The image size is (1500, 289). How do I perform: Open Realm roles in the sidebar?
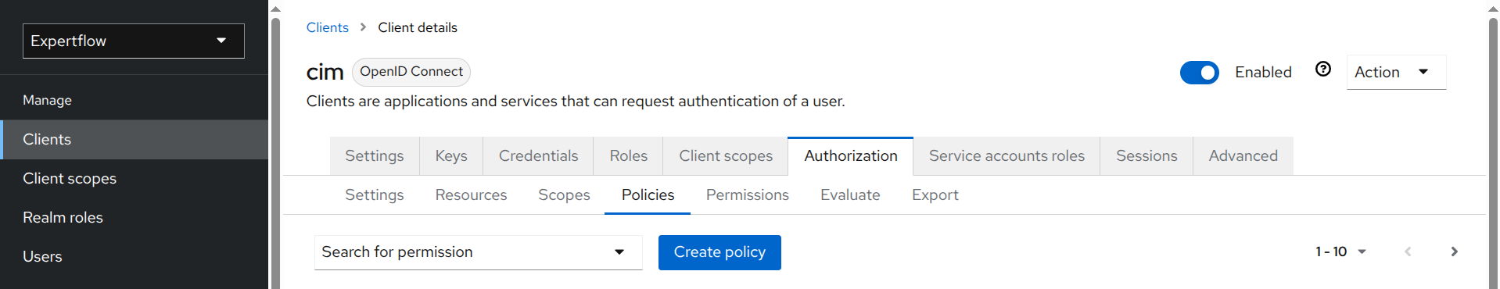coord(134,217)
